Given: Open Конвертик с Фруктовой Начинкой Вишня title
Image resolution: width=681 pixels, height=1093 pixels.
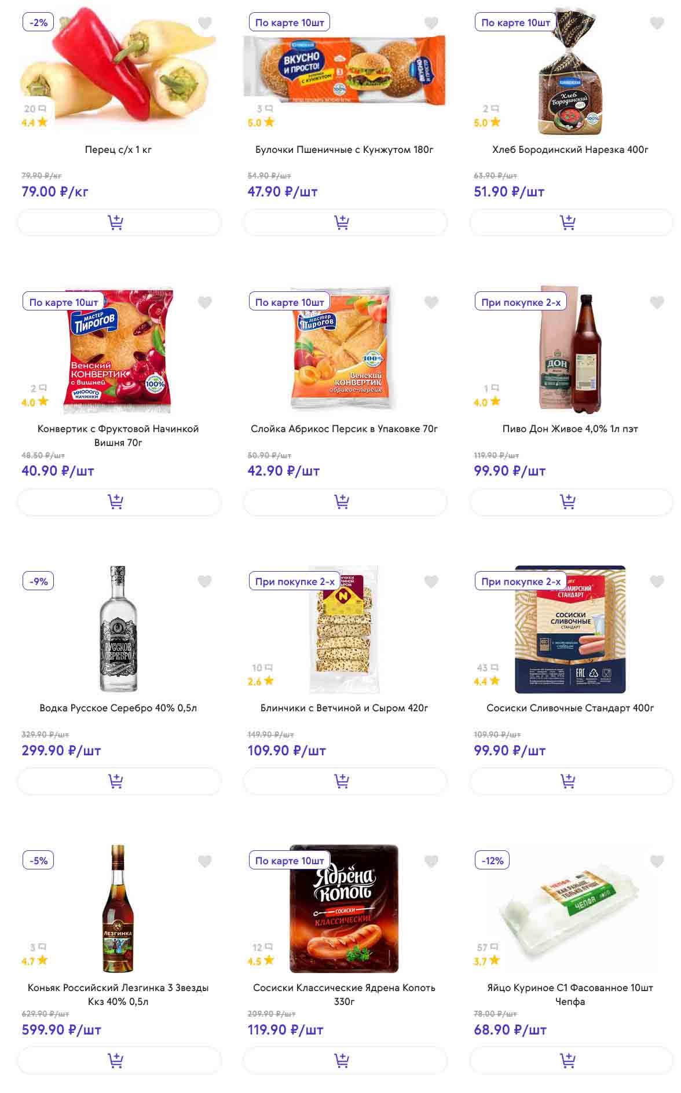Looking at the screenshot, I should click(118, 435).
